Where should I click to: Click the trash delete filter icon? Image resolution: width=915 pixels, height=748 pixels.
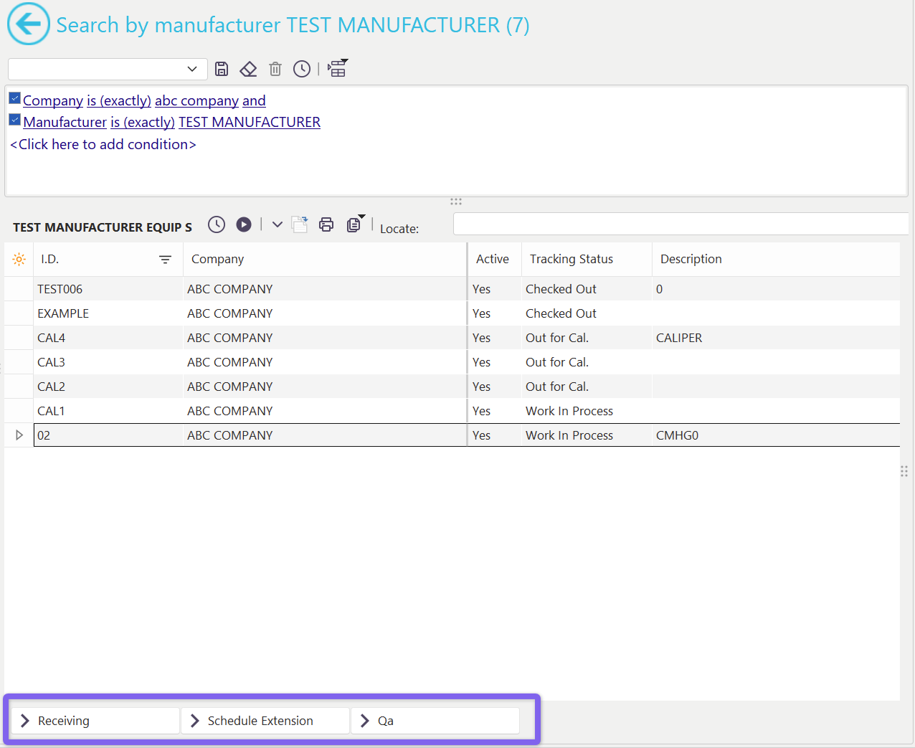point(275,69)
